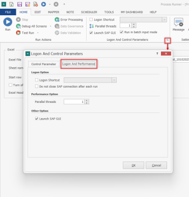Open the MY DASHBOARD ribbon tab
The image size is (189, 197).
[132, 12]
